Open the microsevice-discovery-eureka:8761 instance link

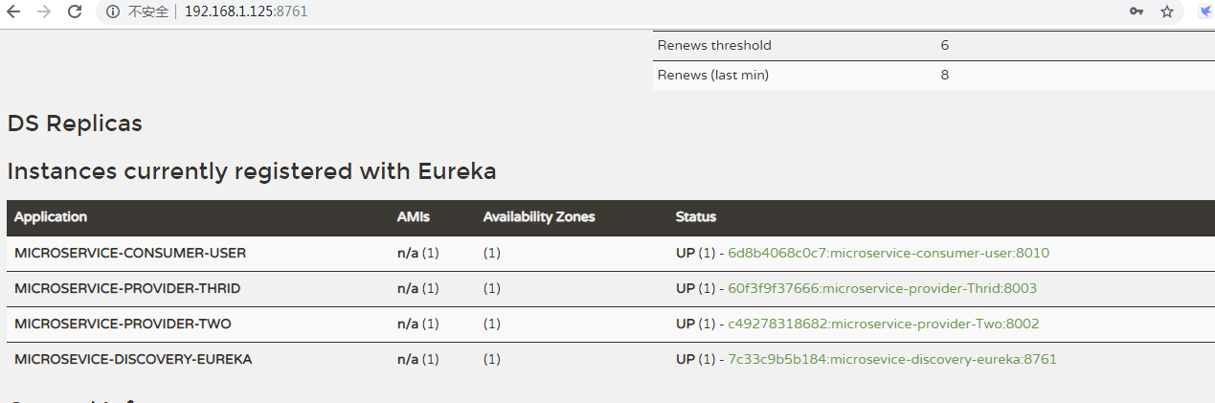[x=892, y=359]
